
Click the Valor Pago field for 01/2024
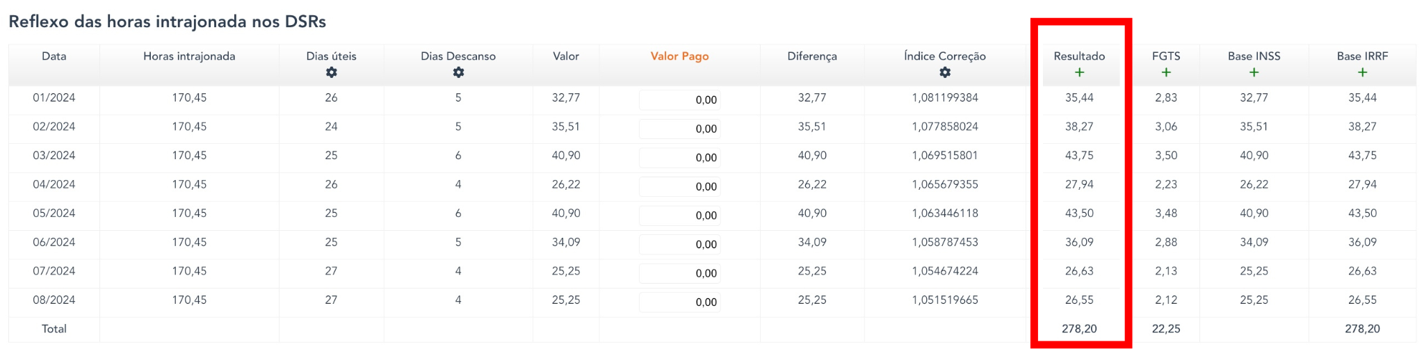click(x=679, y=100)
